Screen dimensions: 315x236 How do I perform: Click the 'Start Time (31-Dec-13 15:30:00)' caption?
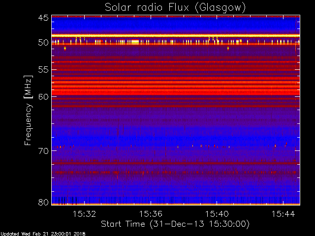coord(175,224)
